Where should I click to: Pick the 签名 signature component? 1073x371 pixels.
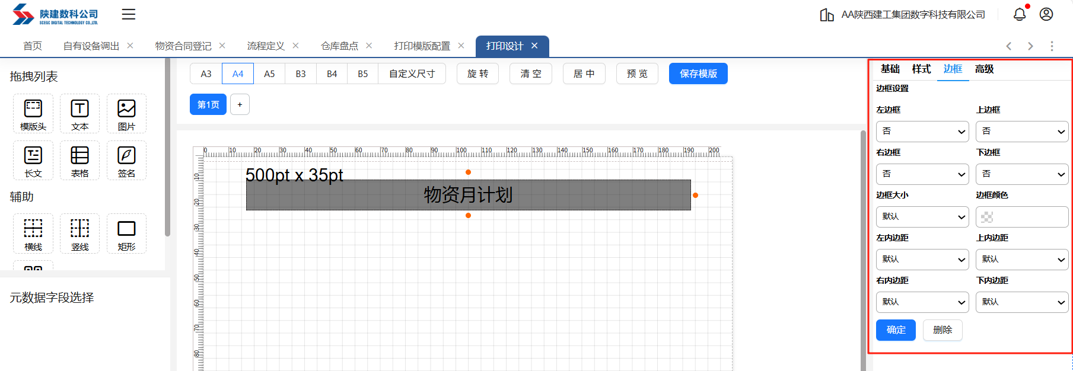click(x=126, y=161)
